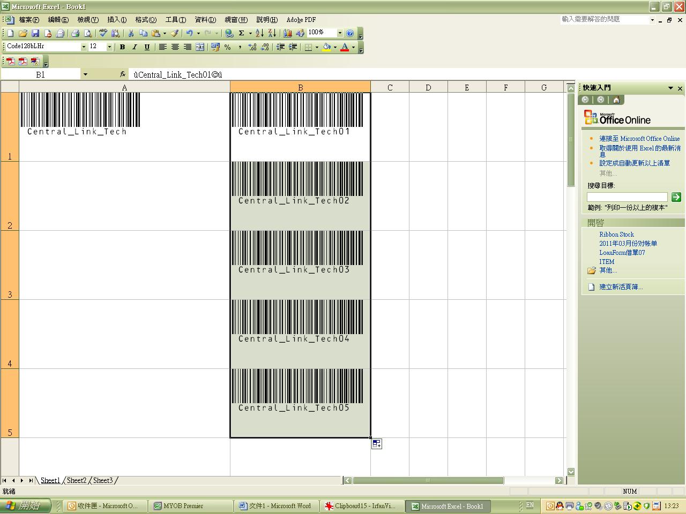Decrease decimal places

coord(265,47)
